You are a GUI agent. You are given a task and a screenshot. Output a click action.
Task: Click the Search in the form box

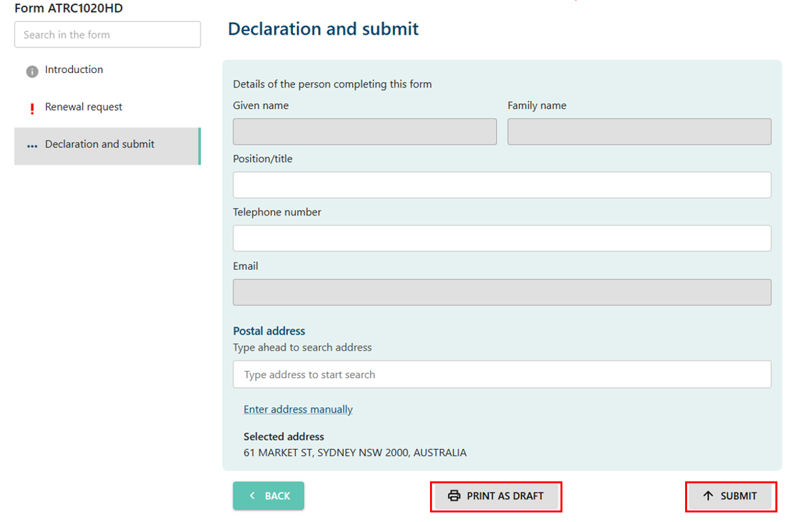pos(107,34)
